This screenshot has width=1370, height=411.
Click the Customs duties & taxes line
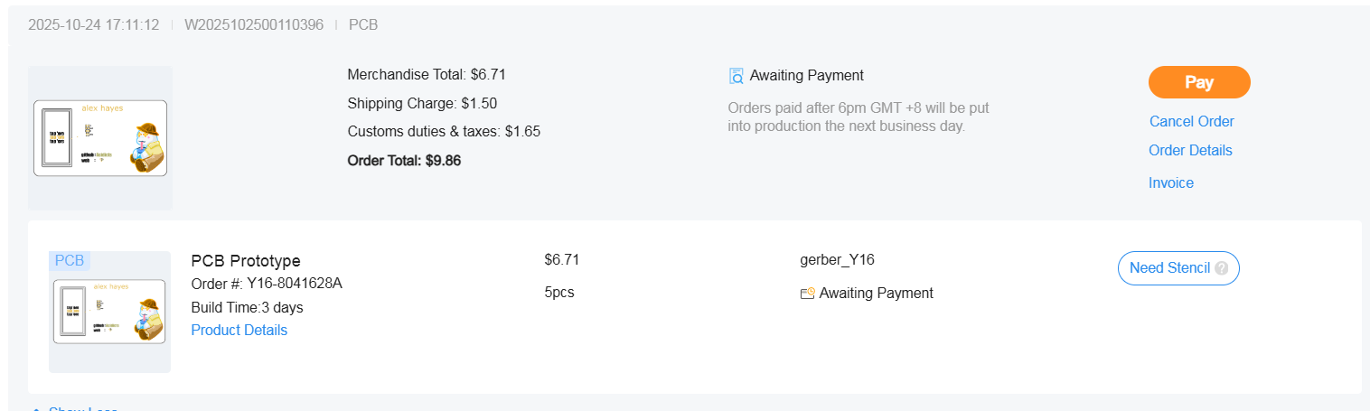coord(444,131)
